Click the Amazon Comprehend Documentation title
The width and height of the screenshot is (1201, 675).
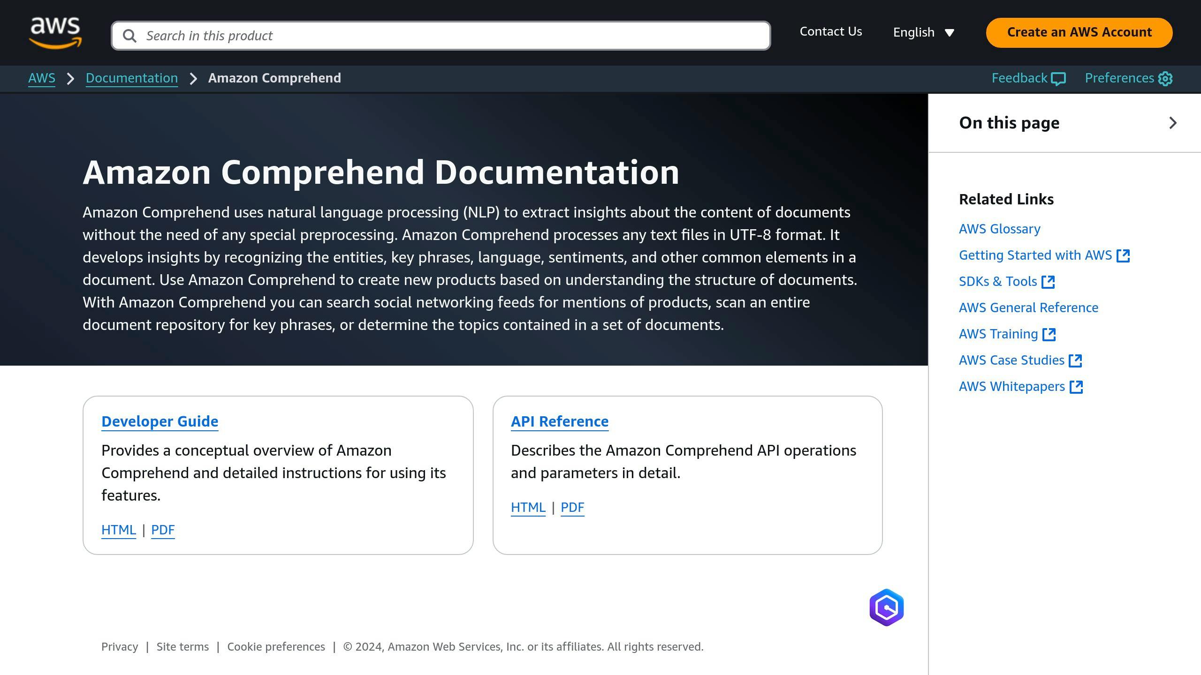(x=381, y=172)
